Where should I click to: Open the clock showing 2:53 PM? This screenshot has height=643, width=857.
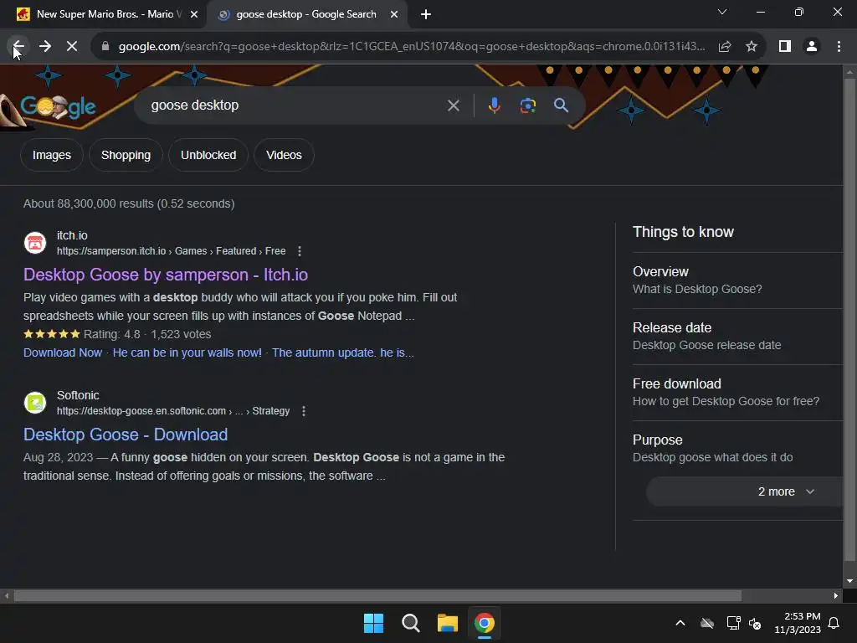[798, 623]
